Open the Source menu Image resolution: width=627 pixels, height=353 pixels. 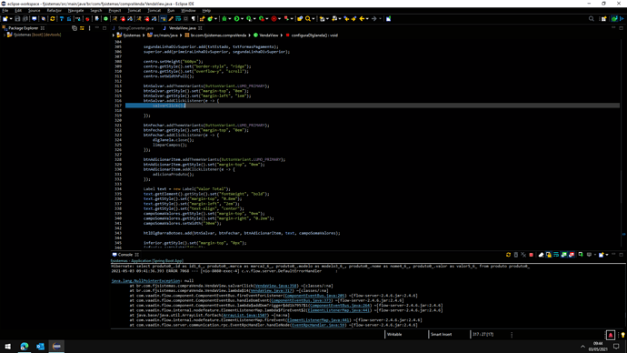click(34, 10)
